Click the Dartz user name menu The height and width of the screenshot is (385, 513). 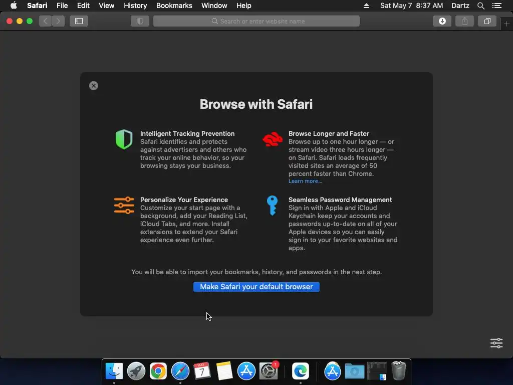coord(460,6)
